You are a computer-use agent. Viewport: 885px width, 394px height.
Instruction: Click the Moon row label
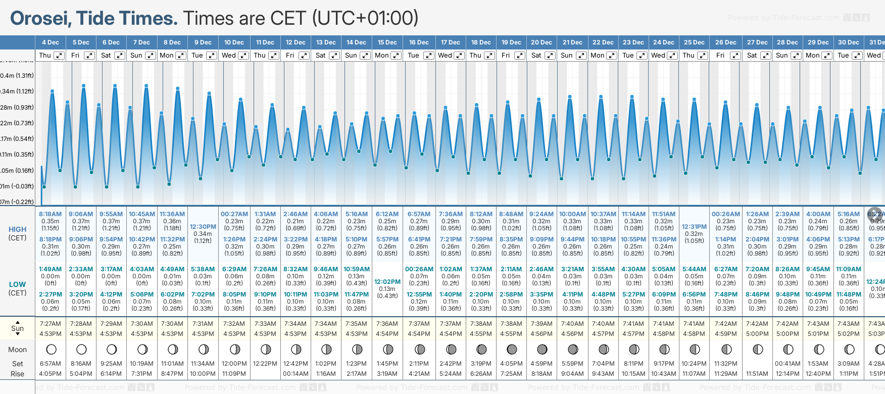pyautogui.click(x=18, y=350)
